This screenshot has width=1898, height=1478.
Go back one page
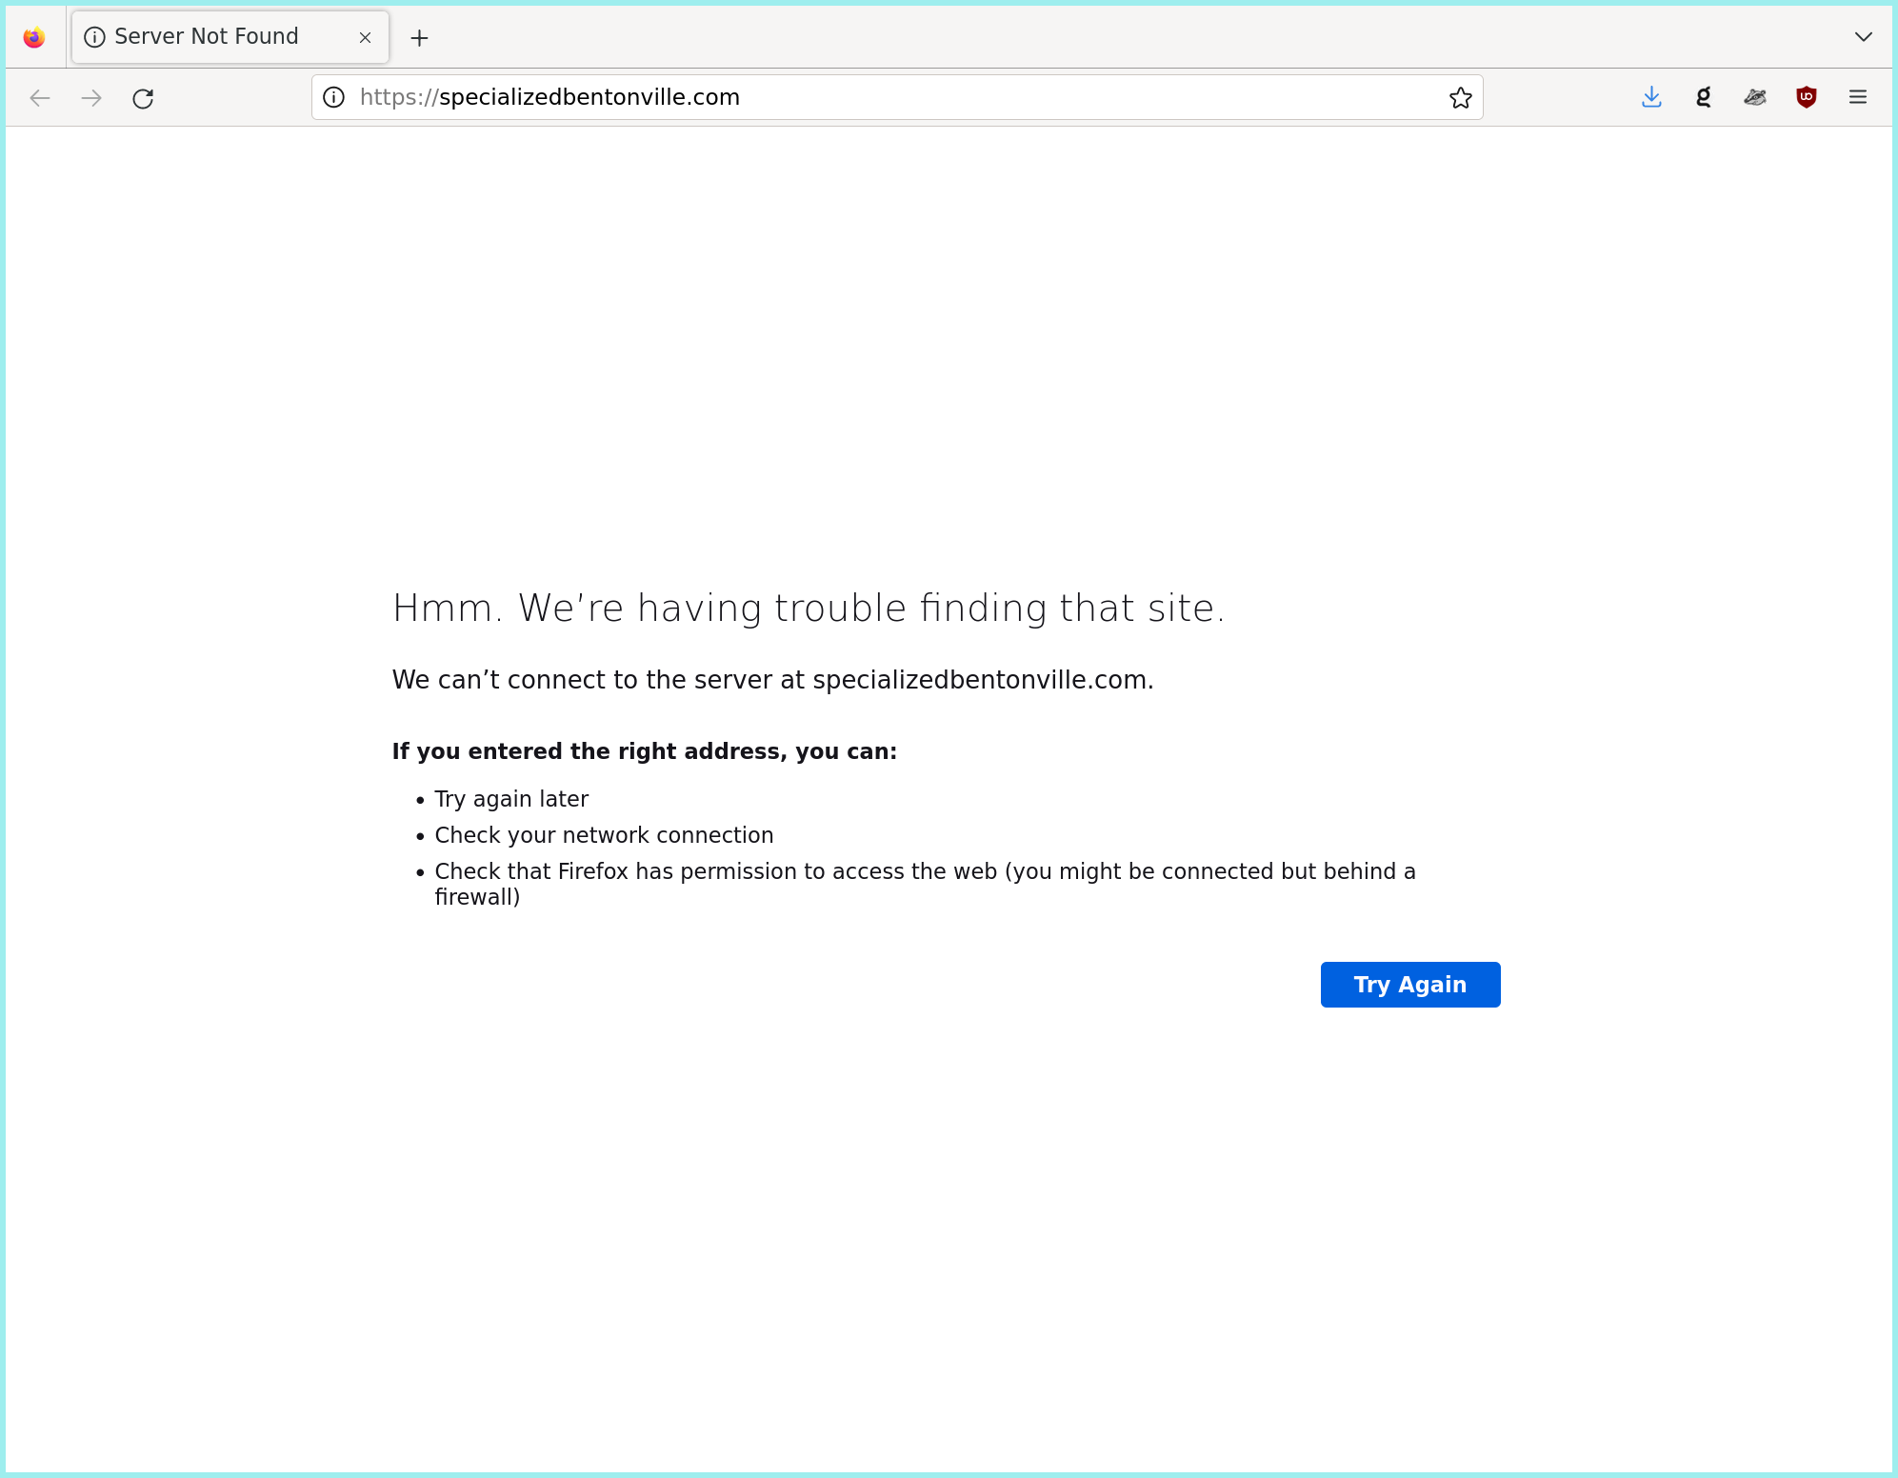(40, 98)
